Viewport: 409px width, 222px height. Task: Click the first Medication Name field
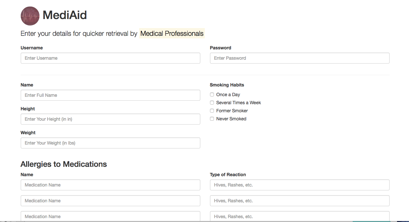[x=110, y=185]
